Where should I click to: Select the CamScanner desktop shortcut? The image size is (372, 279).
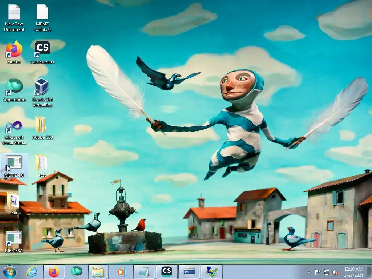pos(42,52)
